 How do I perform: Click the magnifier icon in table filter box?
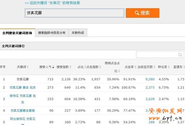pos(180,55)
